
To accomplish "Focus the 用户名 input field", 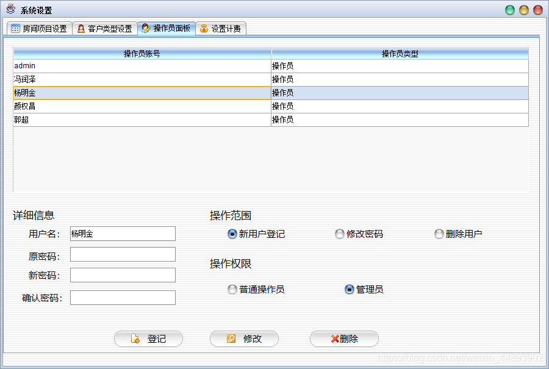I will pyautogui.click(x=123, y=234).
